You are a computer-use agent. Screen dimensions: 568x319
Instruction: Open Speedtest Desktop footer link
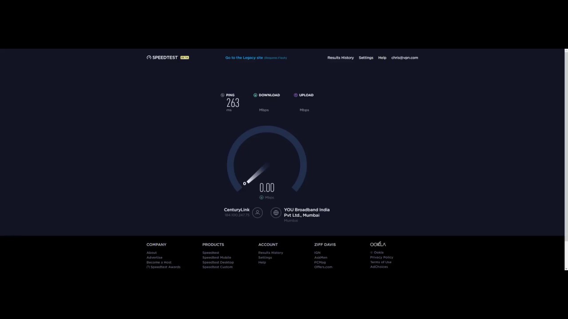pyautogui.click(x=218, y=262)
